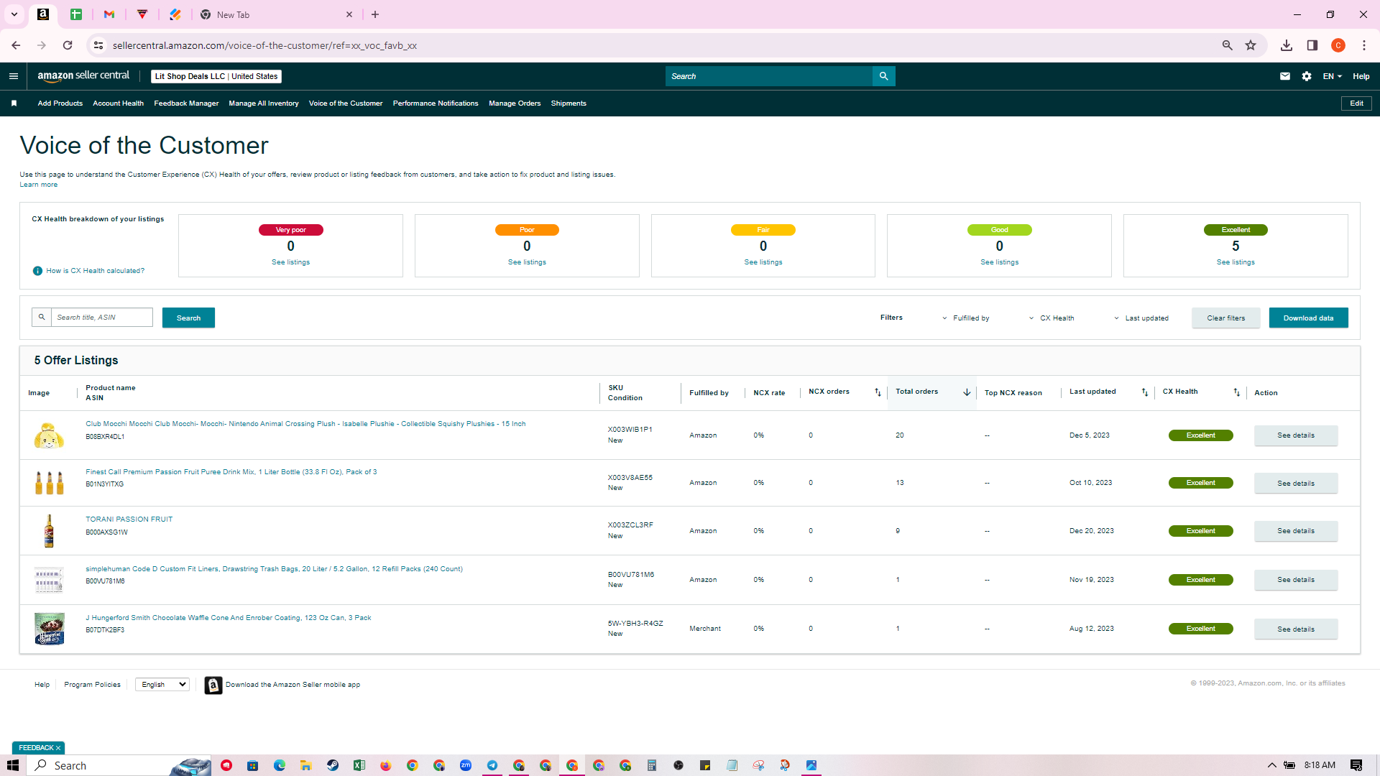Sort by the NCX orders column arrows
The width and height of the screenshot is (1380, 776).
878,392
